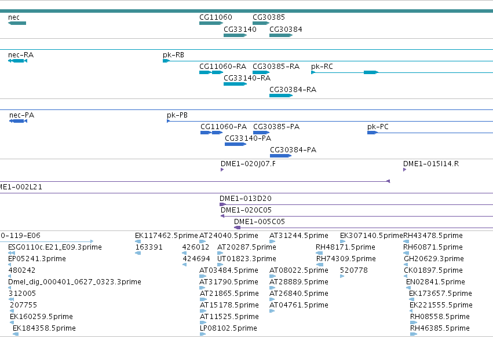The width and height of the screenshot is (493, 337).
Task: Click the CG33140 gene feature
Action: [x=235, y=35]
